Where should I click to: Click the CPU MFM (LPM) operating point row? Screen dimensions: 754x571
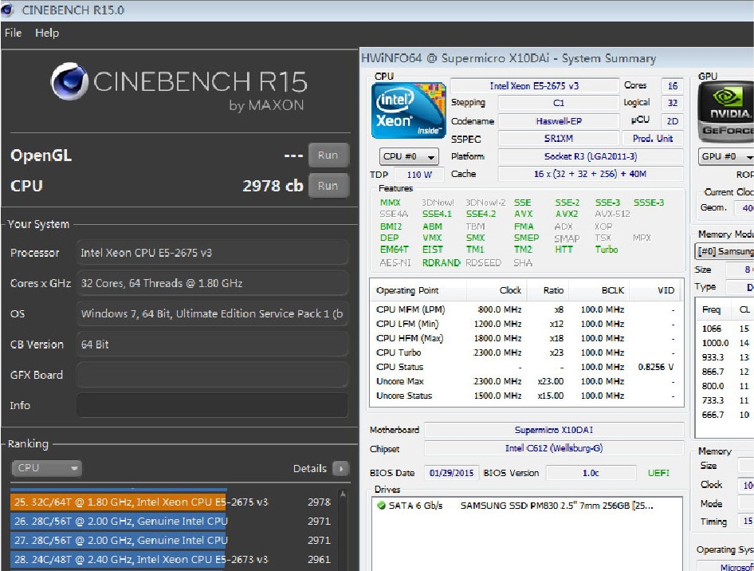[525, 309]
